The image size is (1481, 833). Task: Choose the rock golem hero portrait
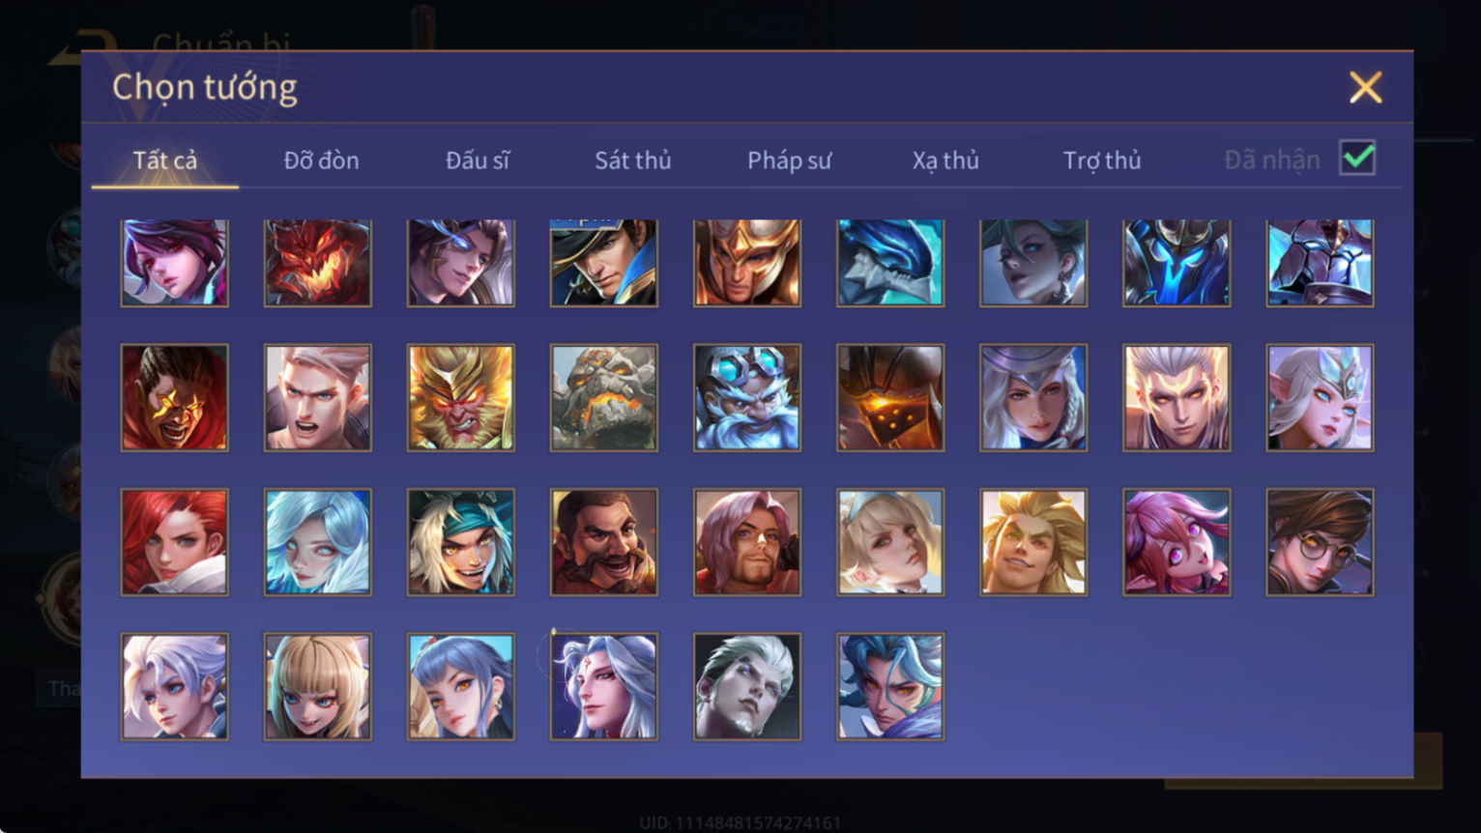[x=604, y=398]
